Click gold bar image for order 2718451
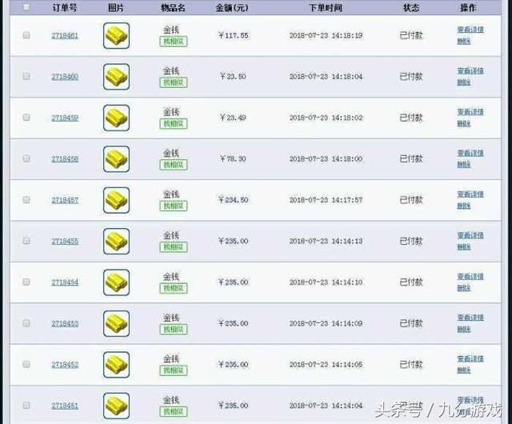This screenshot has height=424, width=512. click(x=116, y=406)
